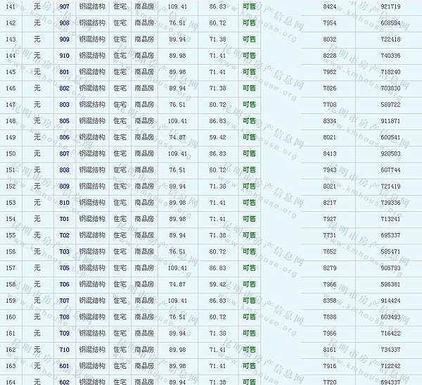Click room 807 link
The width and height of the screenshot is (422, 385).
pos(64,153)
